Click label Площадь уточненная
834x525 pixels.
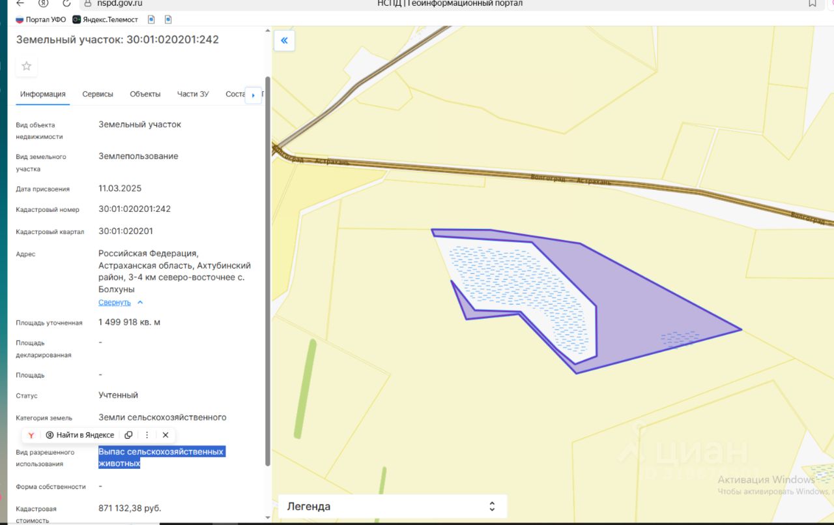[49, 323]
